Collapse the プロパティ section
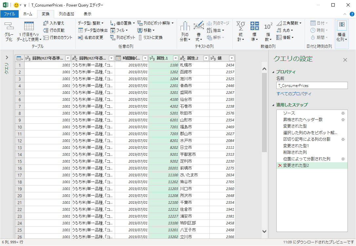This screenshot has height=246, width=356. pos(274,72)
